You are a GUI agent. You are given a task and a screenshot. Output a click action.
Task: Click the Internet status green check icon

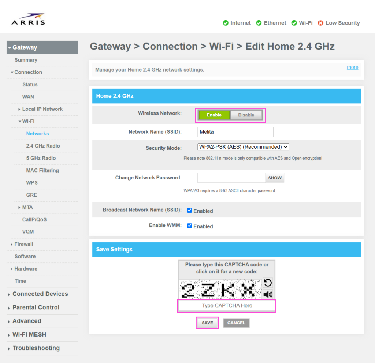tap(226, 23)
